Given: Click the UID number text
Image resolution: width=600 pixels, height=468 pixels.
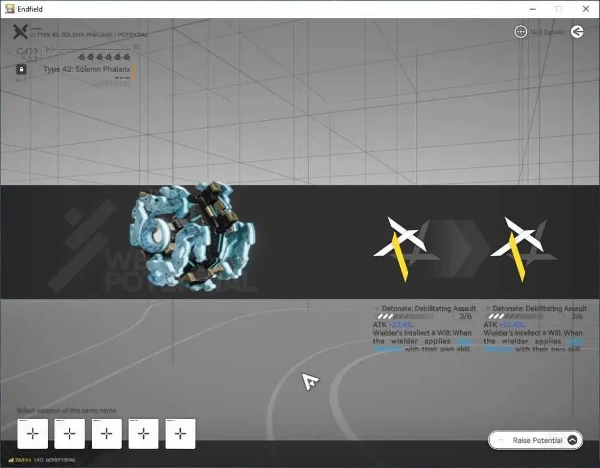Looking at the screenshot, I should pyautogui.click(x=55, y=460).
